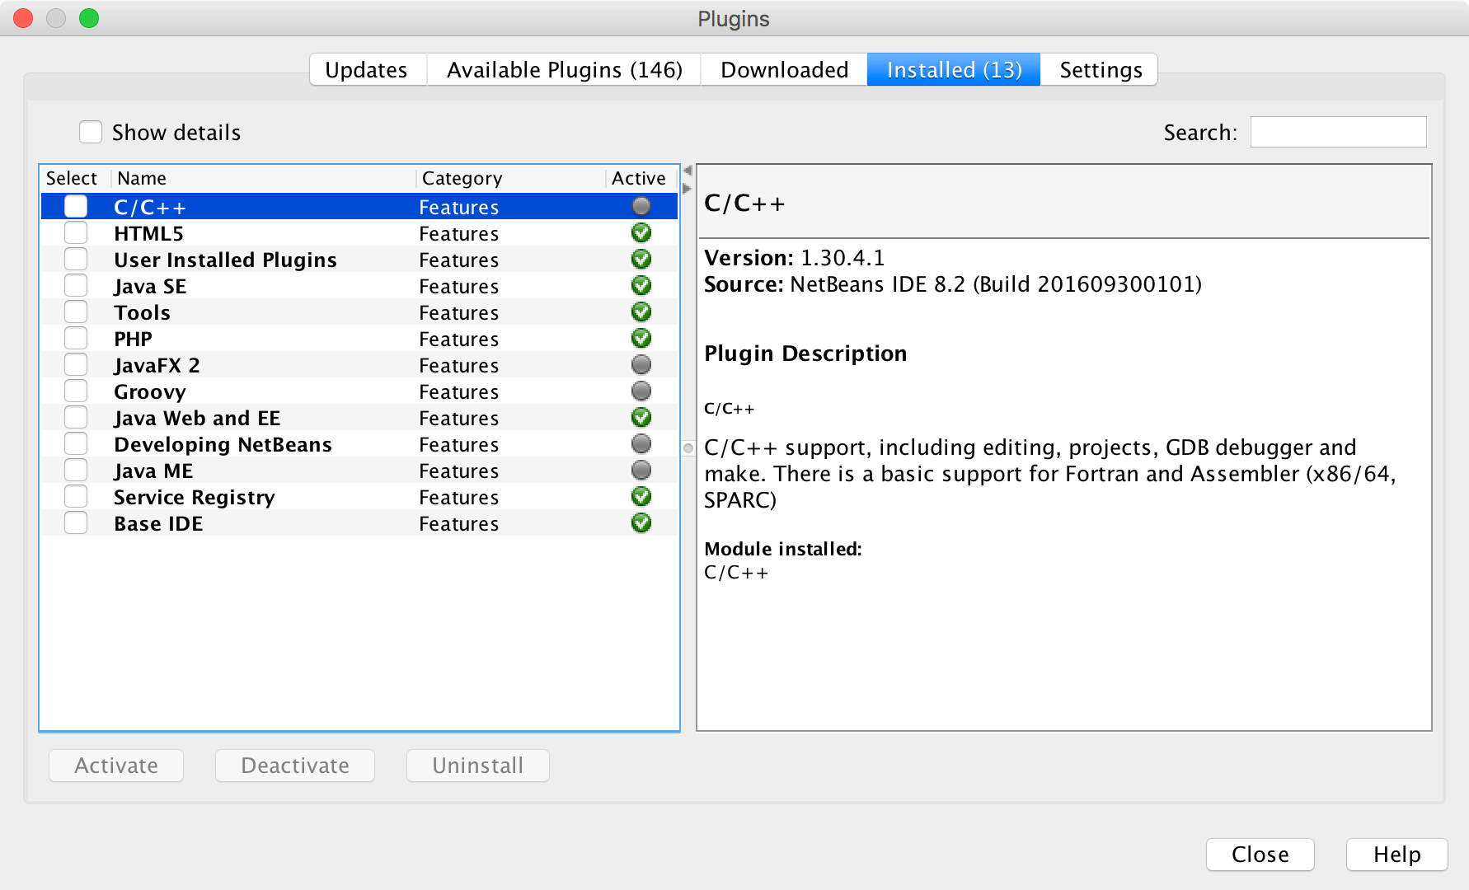Click the inactive icon beside Developing NetBeans

tap(641, 443)
